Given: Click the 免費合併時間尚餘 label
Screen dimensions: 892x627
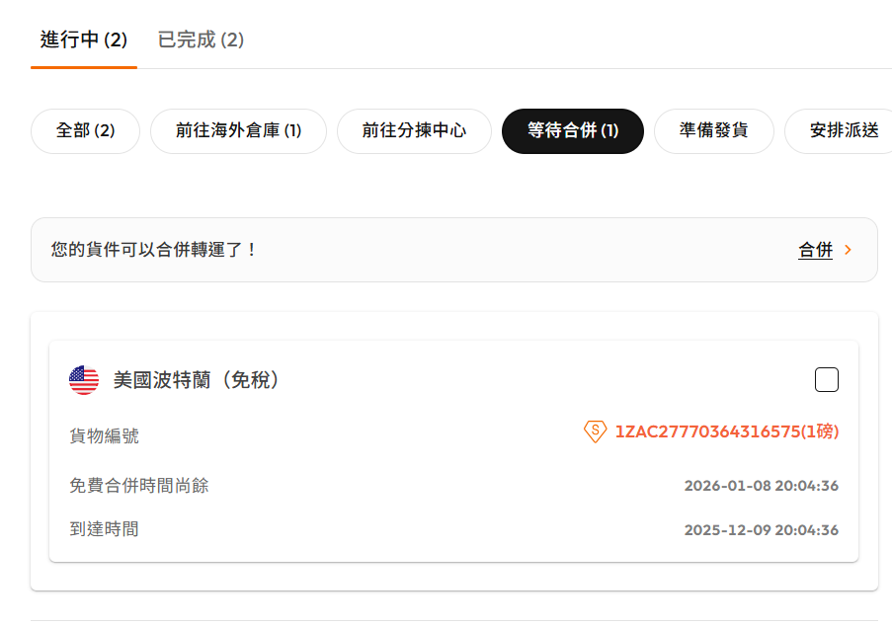Looking at the screenshot, I should pos(139,486).
